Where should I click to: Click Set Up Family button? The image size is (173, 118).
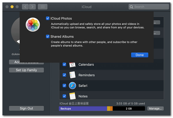pos(26,70)
